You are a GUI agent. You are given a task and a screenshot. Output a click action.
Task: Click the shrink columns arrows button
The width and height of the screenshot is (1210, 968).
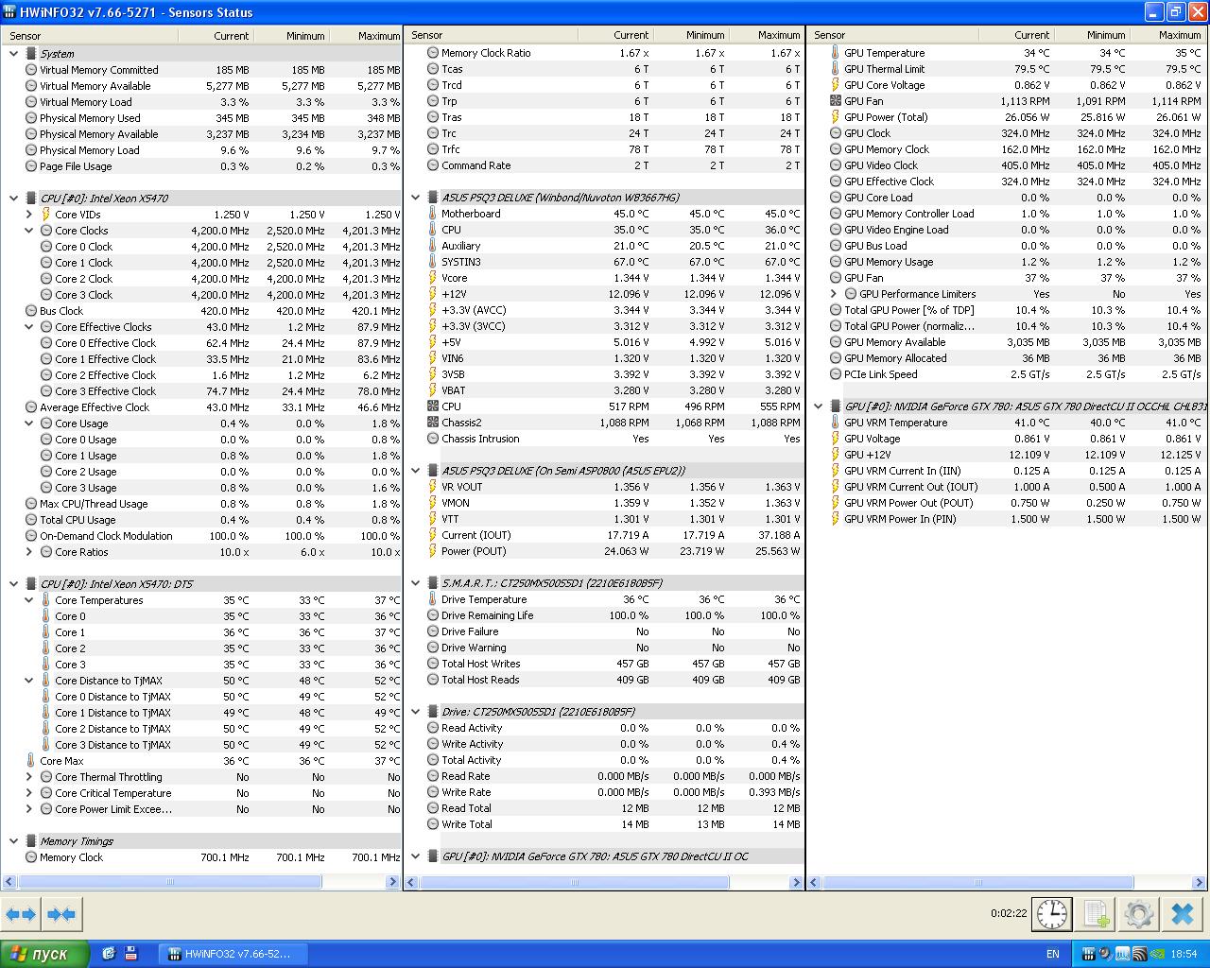(x=61, y=914)
